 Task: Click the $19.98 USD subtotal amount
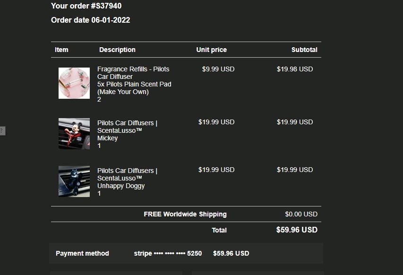295,69
